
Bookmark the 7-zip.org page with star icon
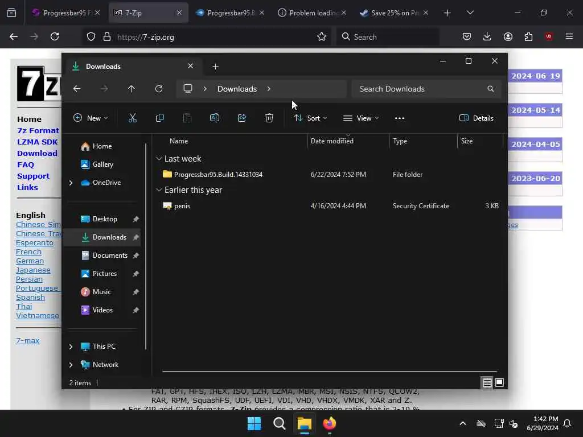click(x=322, y=37)
